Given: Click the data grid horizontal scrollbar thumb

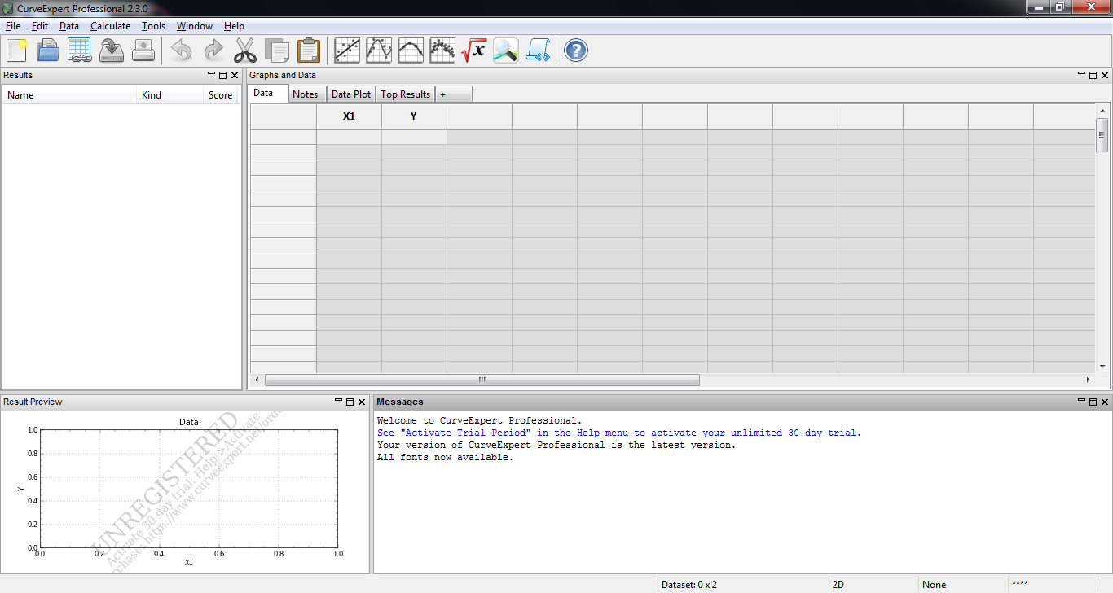Looking at the screenshot, I should [x=482, y=380].
